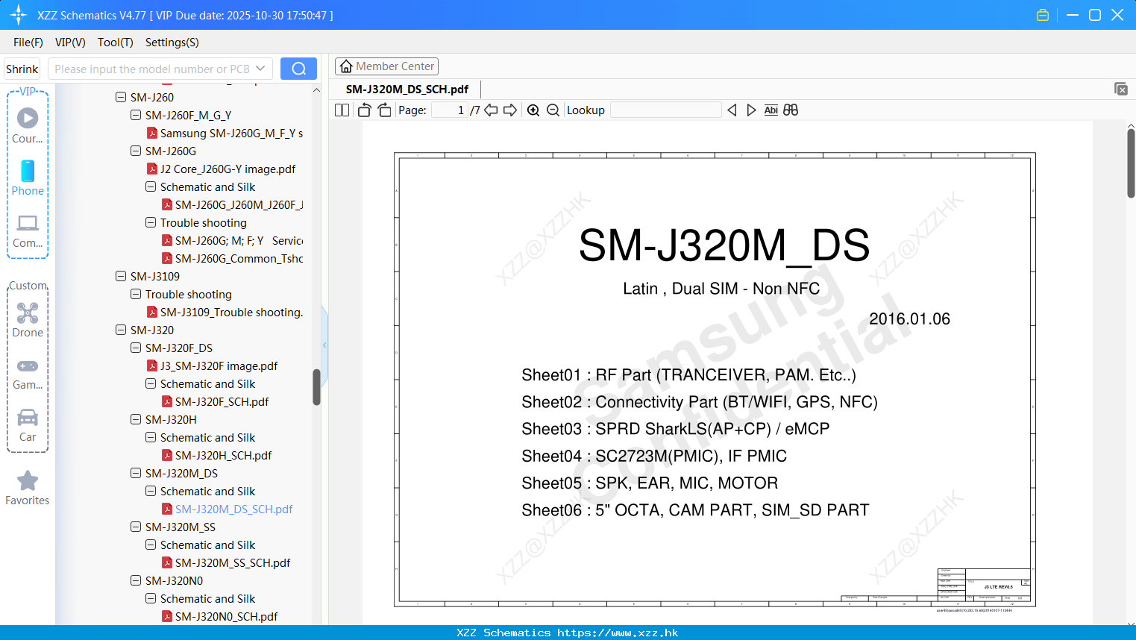Open the File(F) menu

point(28,43)
